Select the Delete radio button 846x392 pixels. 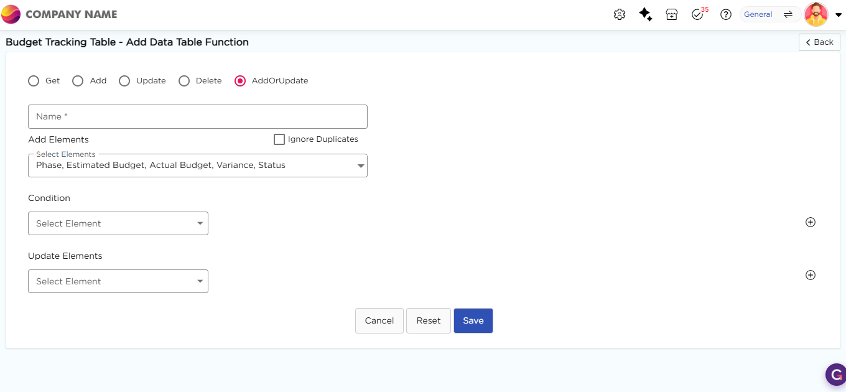[x=184, y=81]
